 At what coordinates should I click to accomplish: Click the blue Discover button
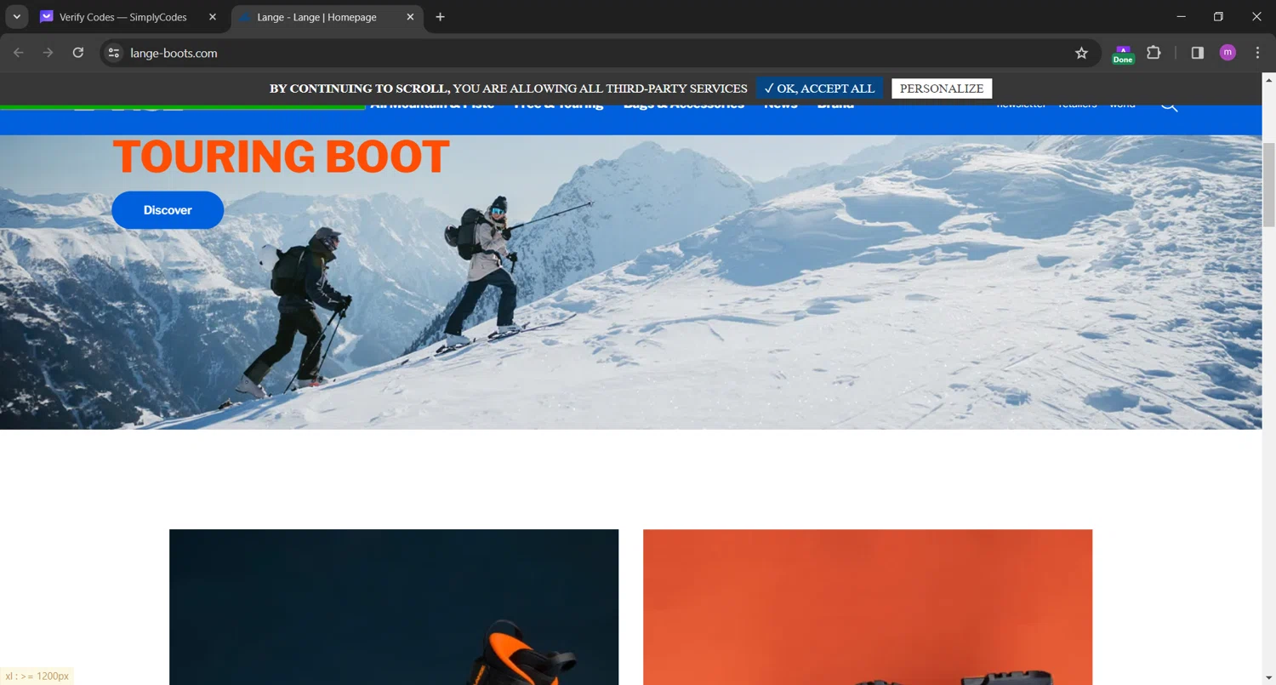point(168,210)
